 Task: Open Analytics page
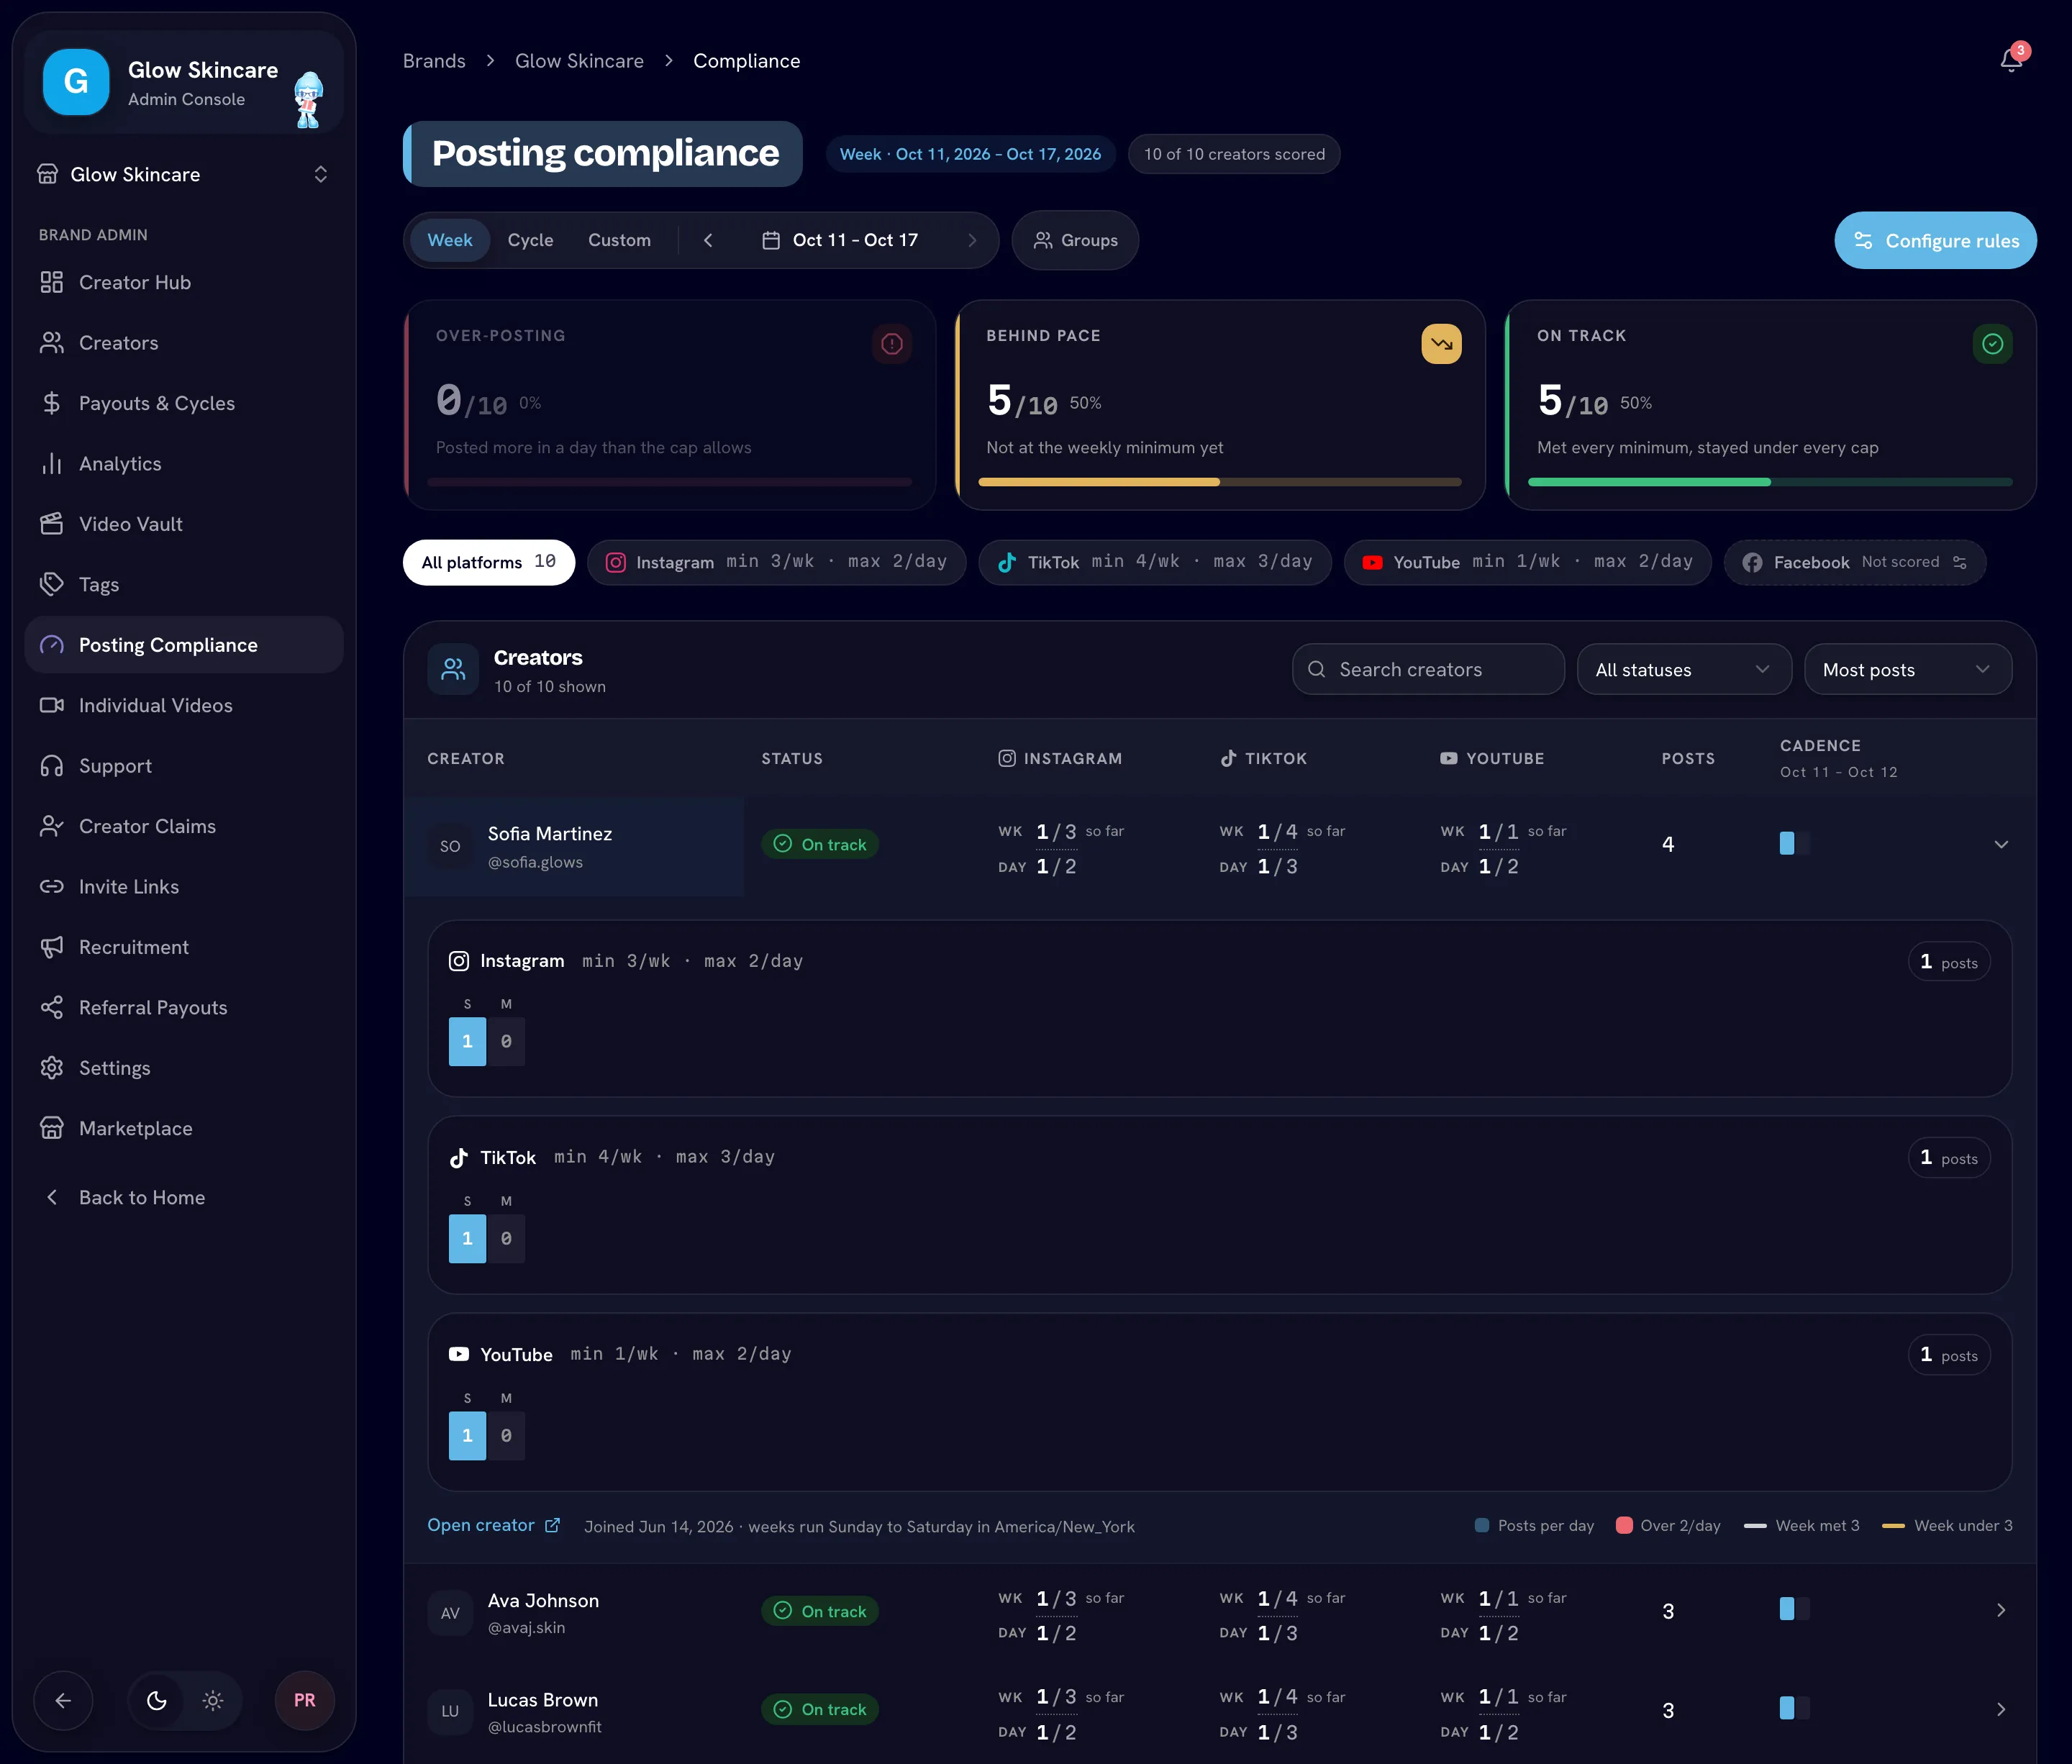click(184, 463)
